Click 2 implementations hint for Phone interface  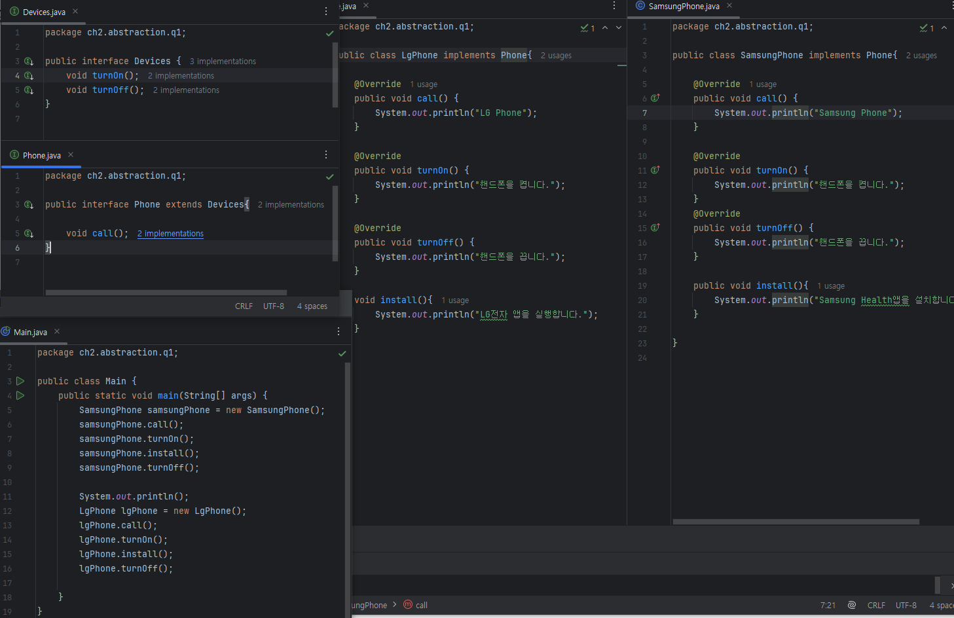click(x=291, y=205)
